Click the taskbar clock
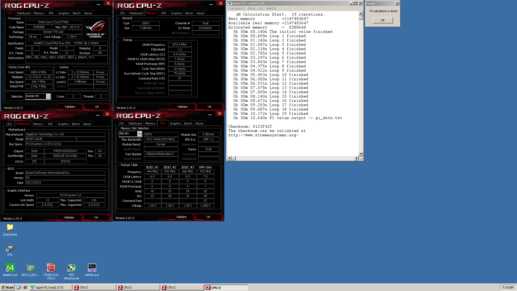The width and height of the screenshot is (517, 291). (x=508, y=287)
